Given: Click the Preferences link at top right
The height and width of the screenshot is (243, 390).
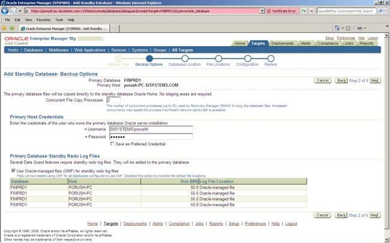Looking at the screenshot, I should tap(346, 38).
